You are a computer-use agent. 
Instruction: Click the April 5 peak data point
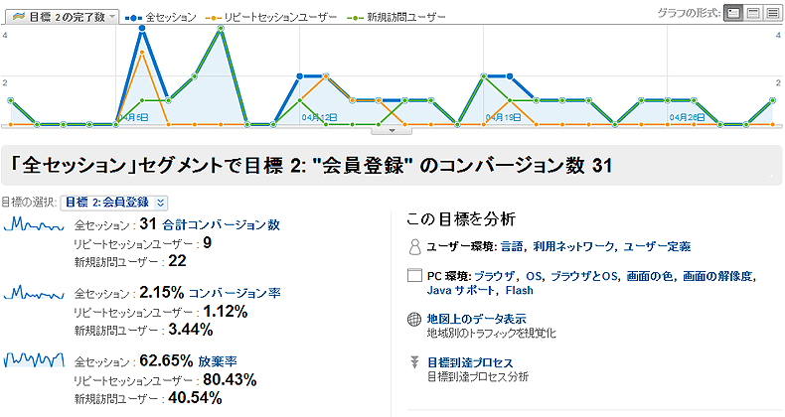click(x=142, y=29)
